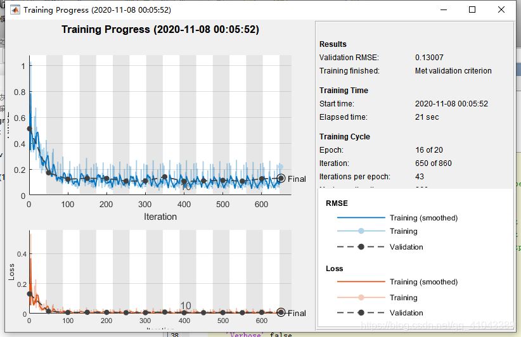The image size is (521, 337).
Task: Select RMSE Validation legend marker
Action: pyautogui.click(x=361, y=247)
